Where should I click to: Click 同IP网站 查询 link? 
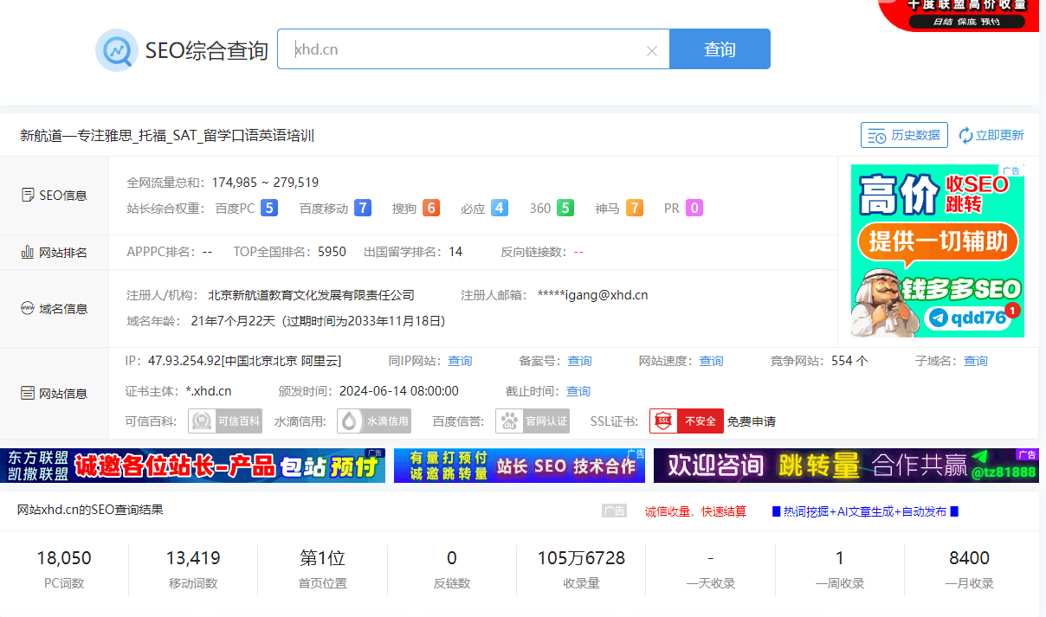pyautogui.click(x=460, y=361)
